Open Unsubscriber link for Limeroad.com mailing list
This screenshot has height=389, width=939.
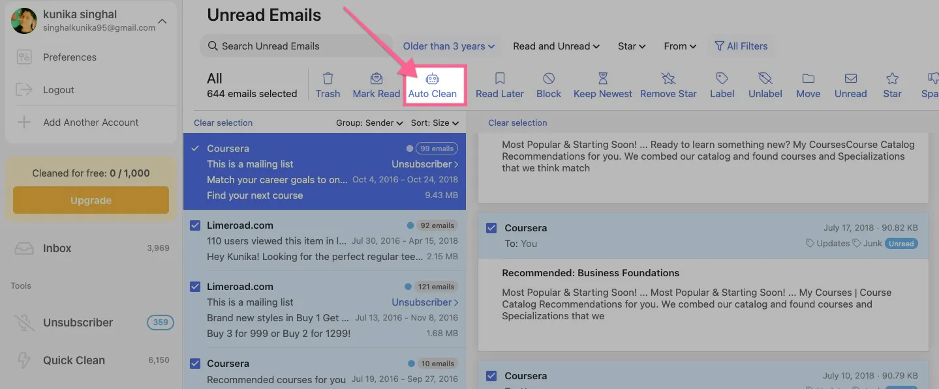pos(425,302)
